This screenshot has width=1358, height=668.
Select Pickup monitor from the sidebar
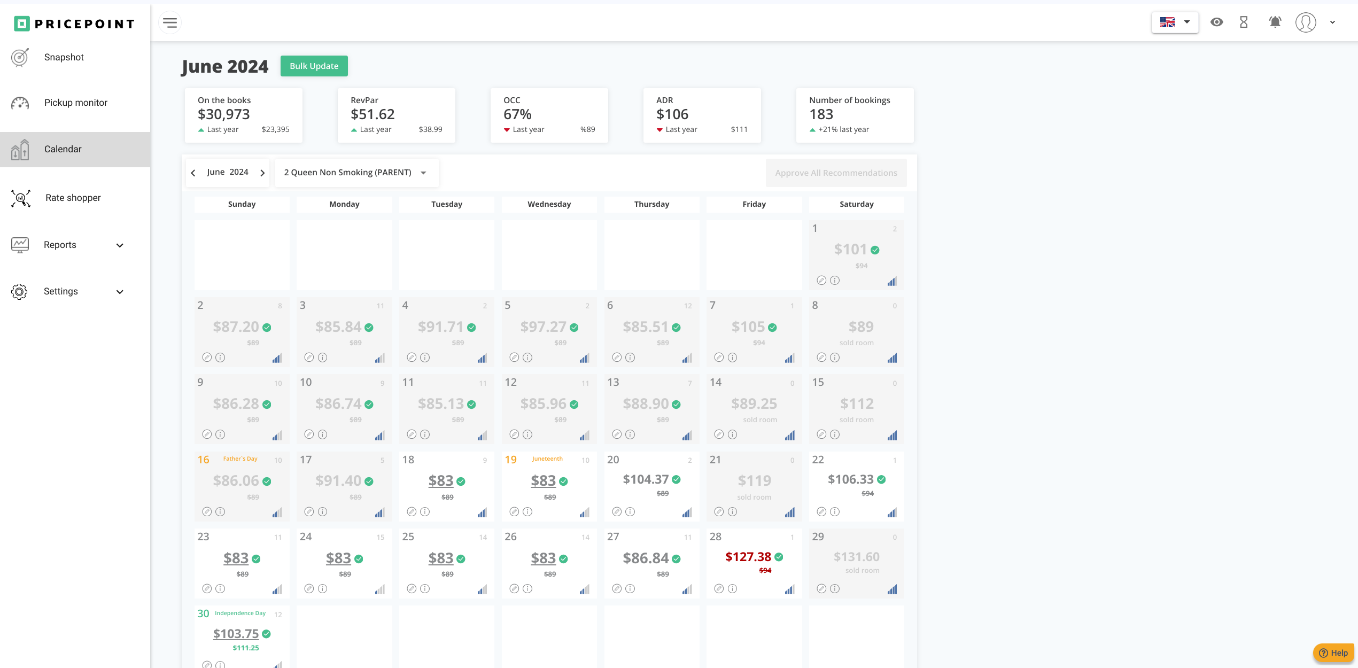(76, 103)
